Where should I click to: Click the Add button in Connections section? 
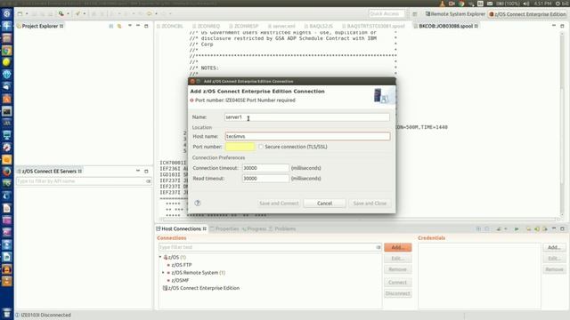tap(398, 247)
